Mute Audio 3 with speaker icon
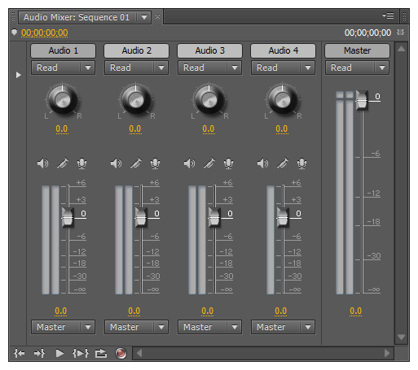 click(190, 163)
